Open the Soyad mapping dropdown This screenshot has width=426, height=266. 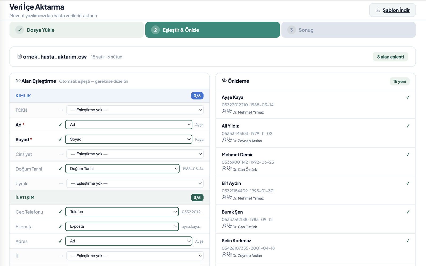pyautogui.click(x=129, y=139)
